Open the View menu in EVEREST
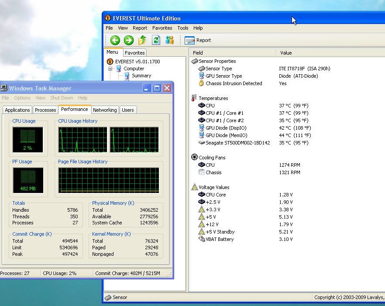The height and width of the screenshot is (306, 385). tap(123, 28)
